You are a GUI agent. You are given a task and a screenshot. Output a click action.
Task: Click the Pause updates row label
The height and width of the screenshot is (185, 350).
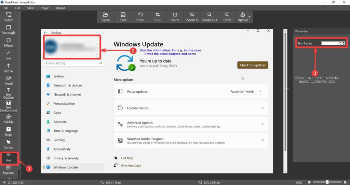click(137, 91)
